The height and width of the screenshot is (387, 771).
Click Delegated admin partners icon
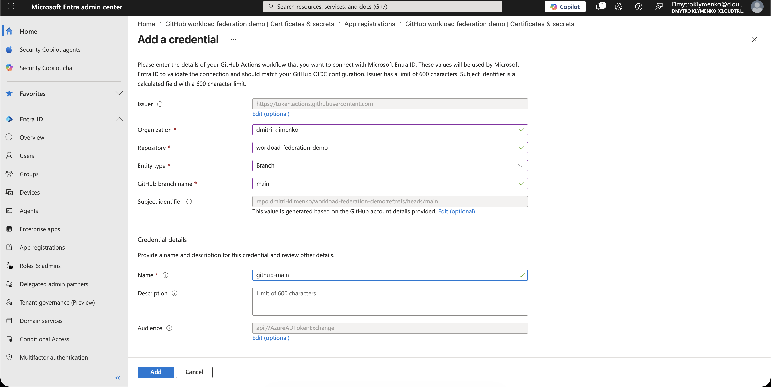coord(9,284)
